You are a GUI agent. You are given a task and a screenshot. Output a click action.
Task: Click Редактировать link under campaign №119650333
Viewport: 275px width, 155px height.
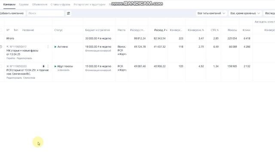coord(14,77)
